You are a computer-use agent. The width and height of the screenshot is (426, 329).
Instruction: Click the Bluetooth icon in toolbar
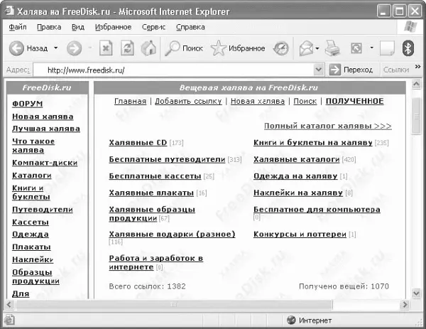(408, 48)
